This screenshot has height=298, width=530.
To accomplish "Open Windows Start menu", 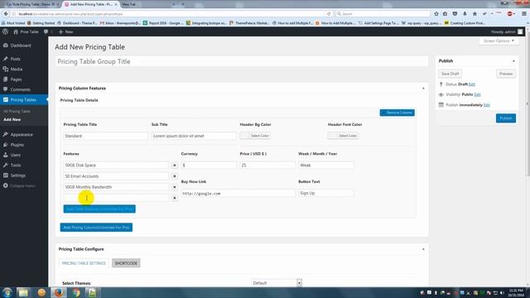I will point(7,292).
